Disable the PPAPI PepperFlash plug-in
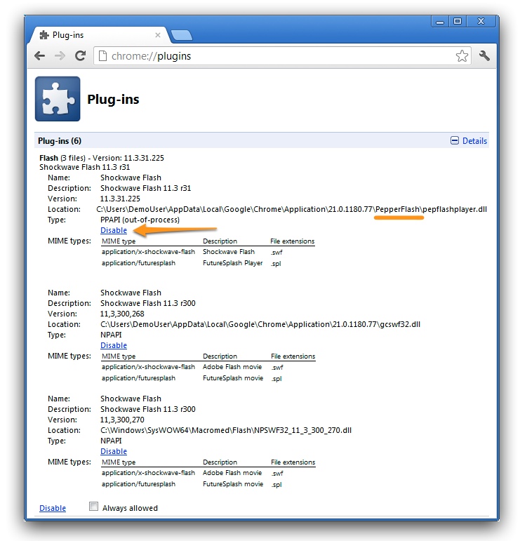Viewport: 527px width, 541px height. click(114, 230)
